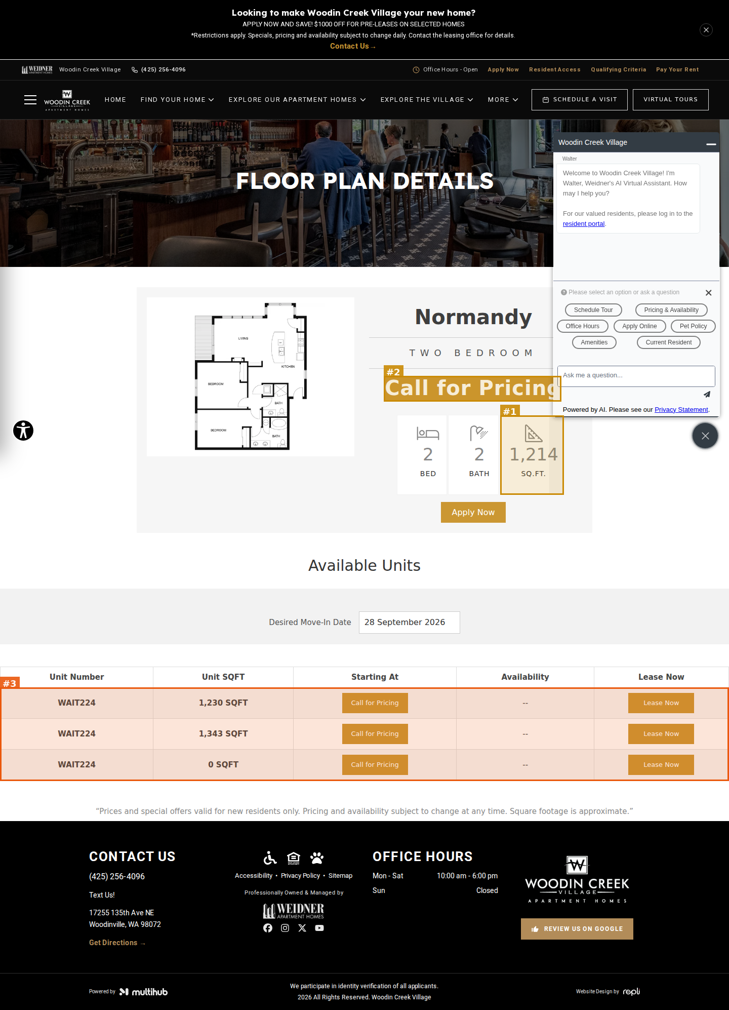The image size is (729, 1010).
Task: Open the Pay Your Rent link
Action: pos(677,70)
